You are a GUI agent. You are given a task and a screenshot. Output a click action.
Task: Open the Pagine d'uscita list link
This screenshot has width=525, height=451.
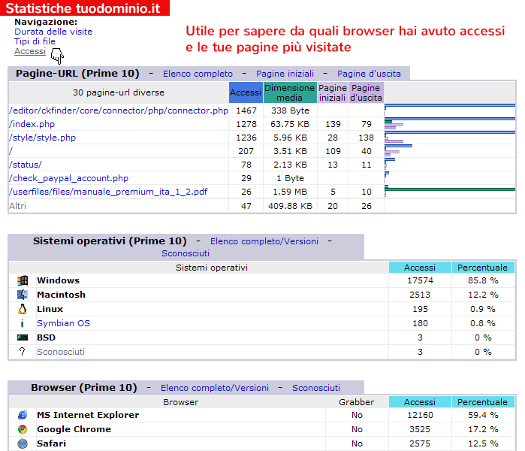coord(369,74)
